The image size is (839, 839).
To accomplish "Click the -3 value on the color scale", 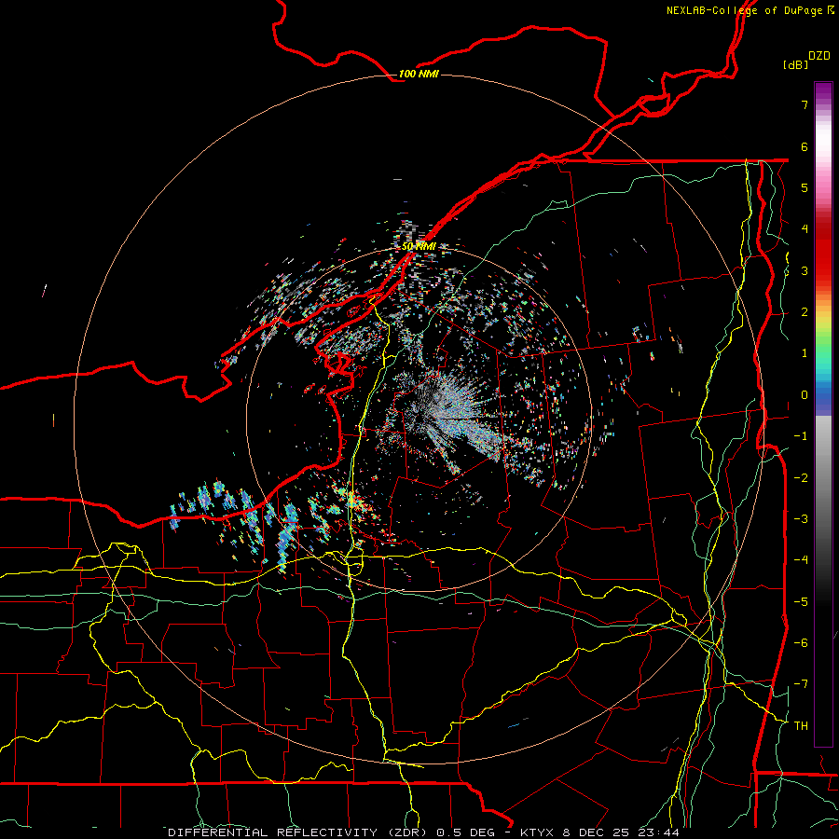I will (801, 518).
